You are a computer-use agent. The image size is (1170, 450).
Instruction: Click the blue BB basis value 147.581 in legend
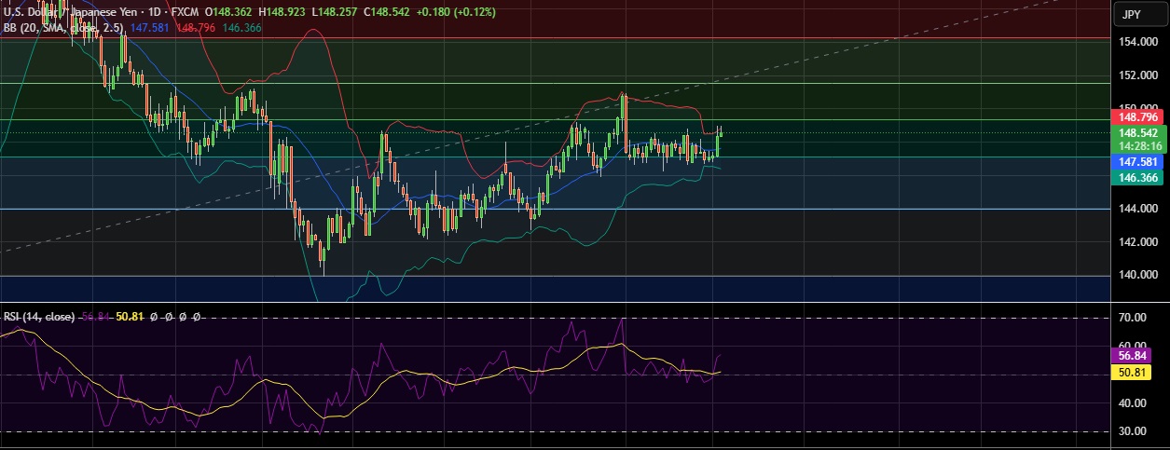click(x=150, y=29)
